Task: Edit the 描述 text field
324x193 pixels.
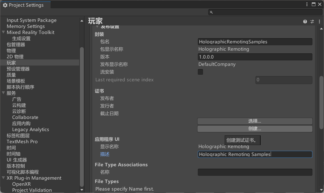Action: pyautogui.click(x=255, y=154)
